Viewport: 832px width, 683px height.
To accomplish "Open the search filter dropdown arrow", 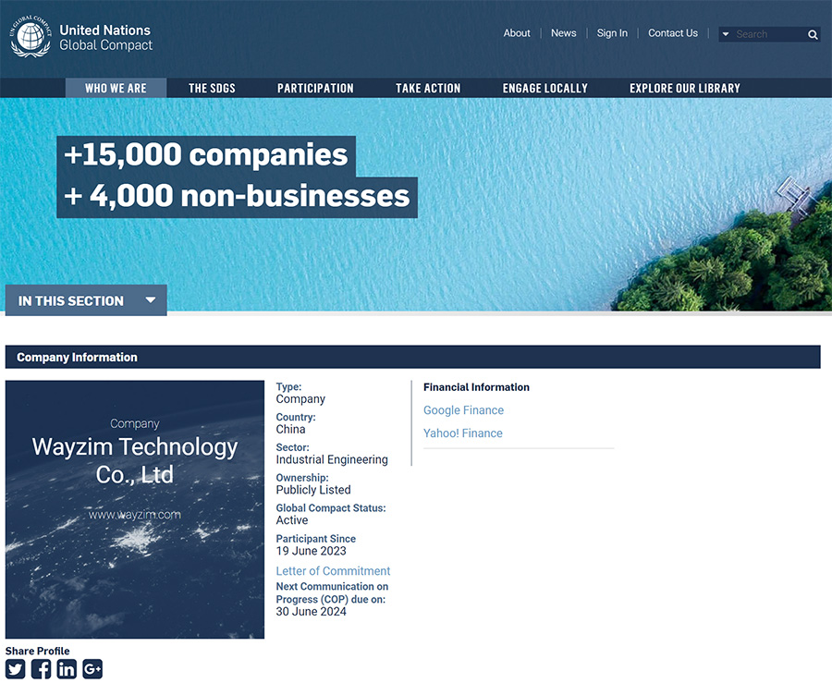I will [726, 34].
